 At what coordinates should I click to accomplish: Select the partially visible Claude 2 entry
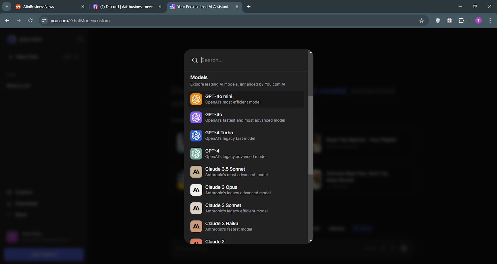(x=246, y=241)
